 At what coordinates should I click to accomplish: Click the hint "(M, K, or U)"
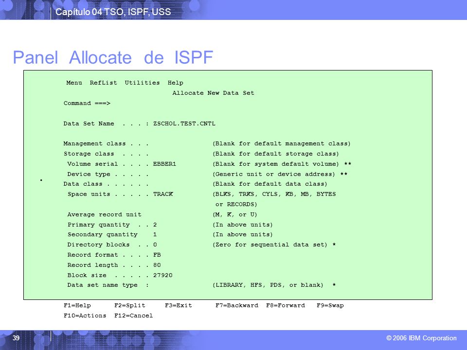(x=234, y=214)
